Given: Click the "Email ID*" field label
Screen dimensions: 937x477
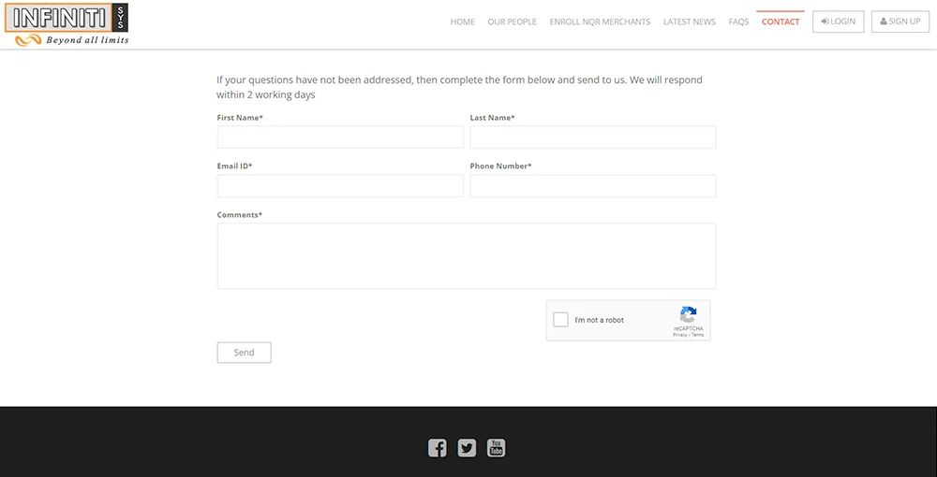Looking at the screenshot, I should 235,166.
